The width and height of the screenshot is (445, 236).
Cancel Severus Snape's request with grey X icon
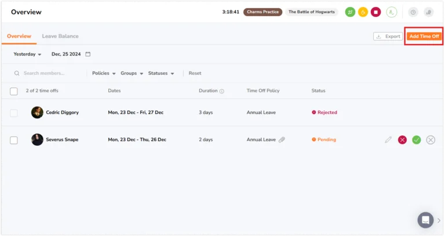tap(431, 139)
